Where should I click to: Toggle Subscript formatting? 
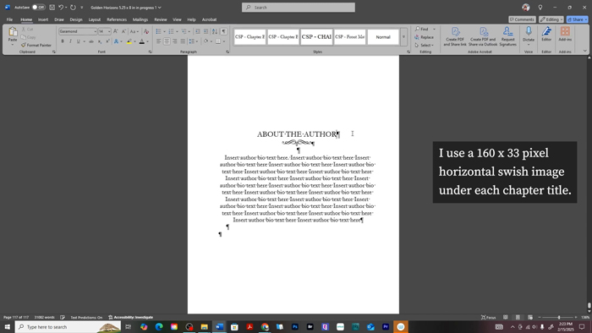pyautogui.click(x=100, y=41)
